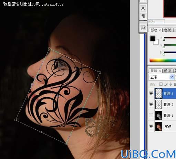Click the transform center reference point
This screenshot has height=159, width=176.
point(58,96)
